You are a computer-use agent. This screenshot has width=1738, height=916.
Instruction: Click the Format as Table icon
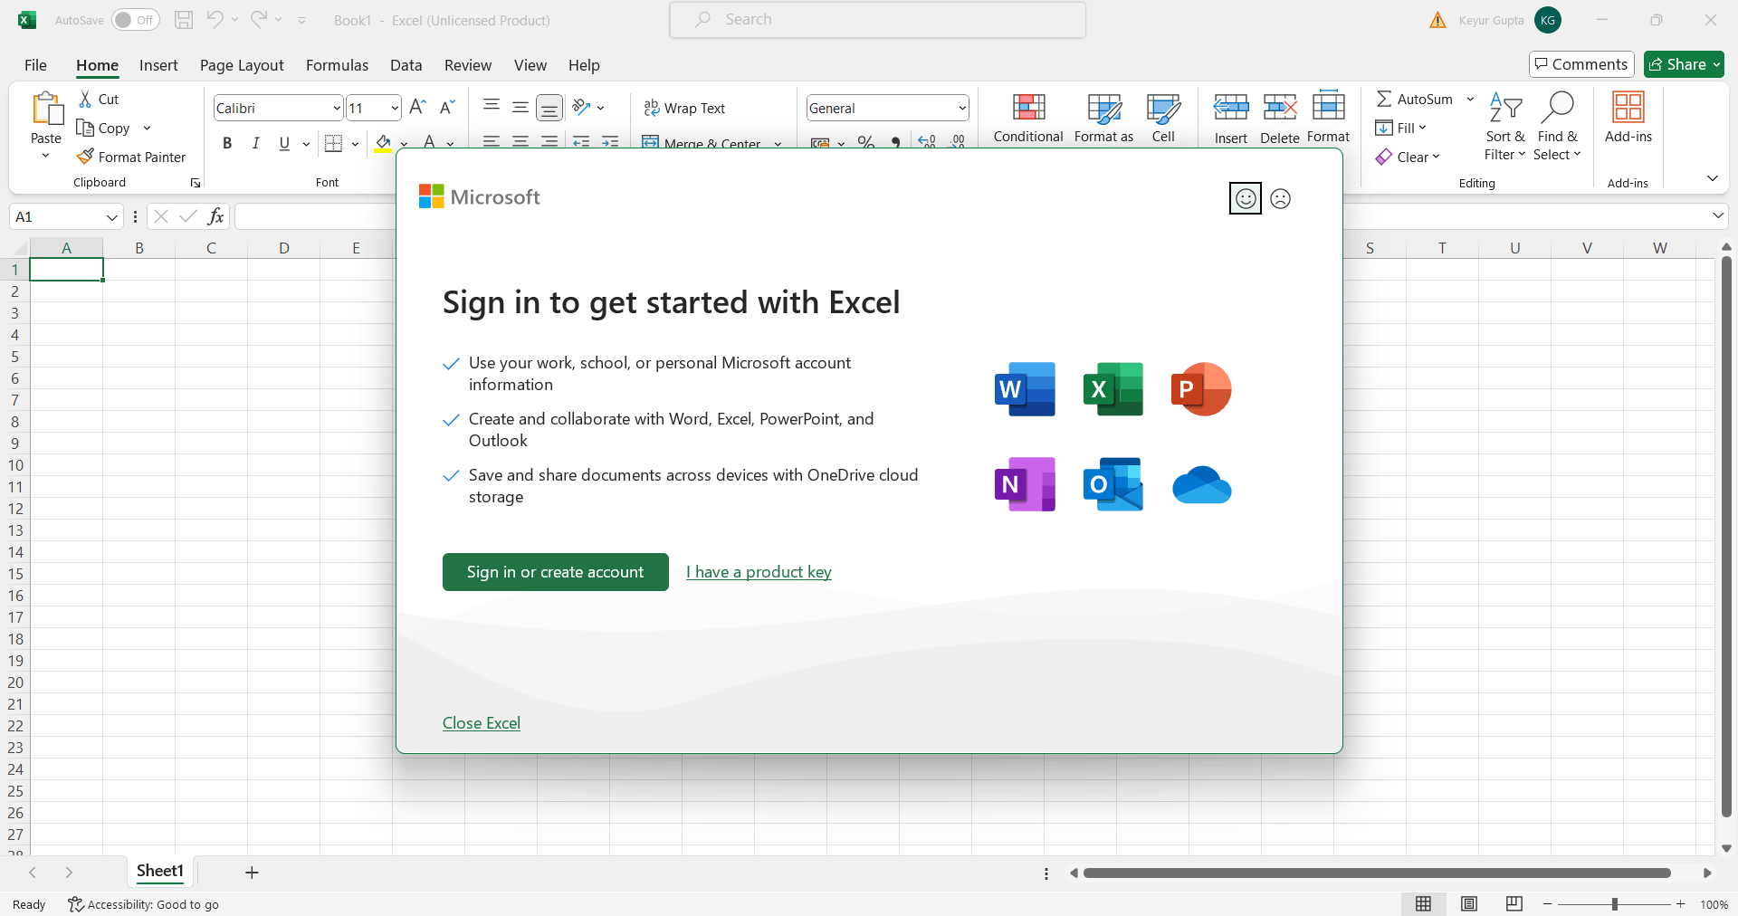point(1103,108)
